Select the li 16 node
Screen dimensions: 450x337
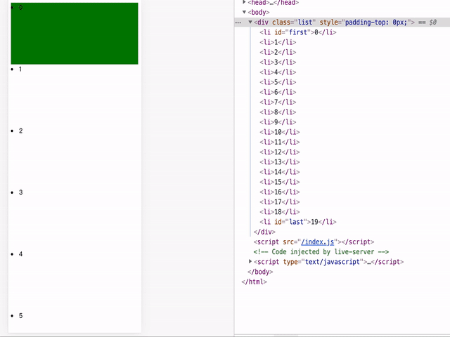[280, 192]
